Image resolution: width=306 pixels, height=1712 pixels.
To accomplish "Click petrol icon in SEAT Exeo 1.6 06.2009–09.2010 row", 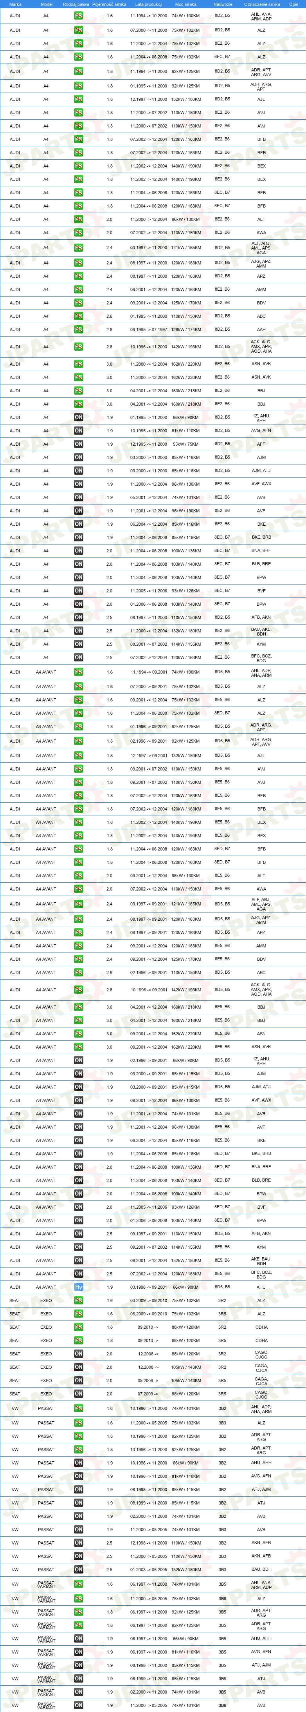I will [x=78, y=1314].
